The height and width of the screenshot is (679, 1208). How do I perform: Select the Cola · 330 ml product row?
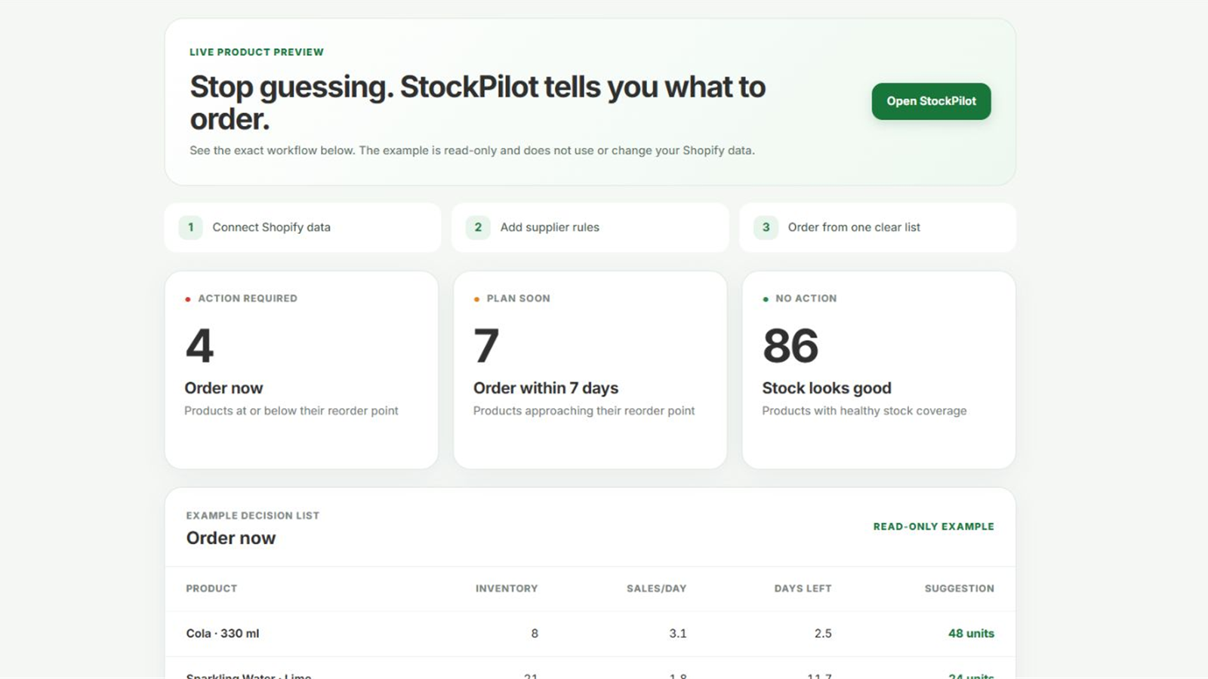click(590, 634)
